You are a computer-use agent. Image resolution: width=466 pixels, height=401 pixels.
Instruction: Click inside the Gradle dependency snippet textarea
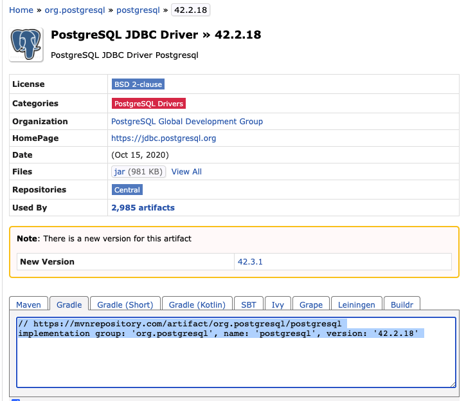236,353
